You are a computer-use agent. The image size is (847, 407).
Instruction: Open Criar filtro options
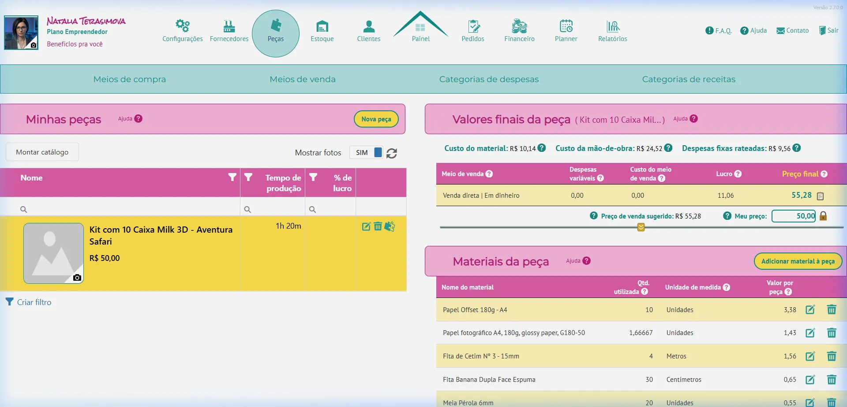click(x=28, y=302)
